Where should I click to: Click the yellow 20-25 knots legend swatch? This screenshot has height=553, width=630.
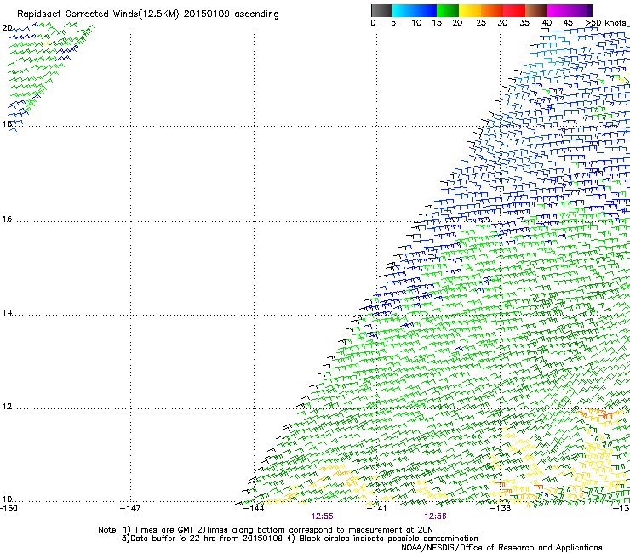coord(470,10)
